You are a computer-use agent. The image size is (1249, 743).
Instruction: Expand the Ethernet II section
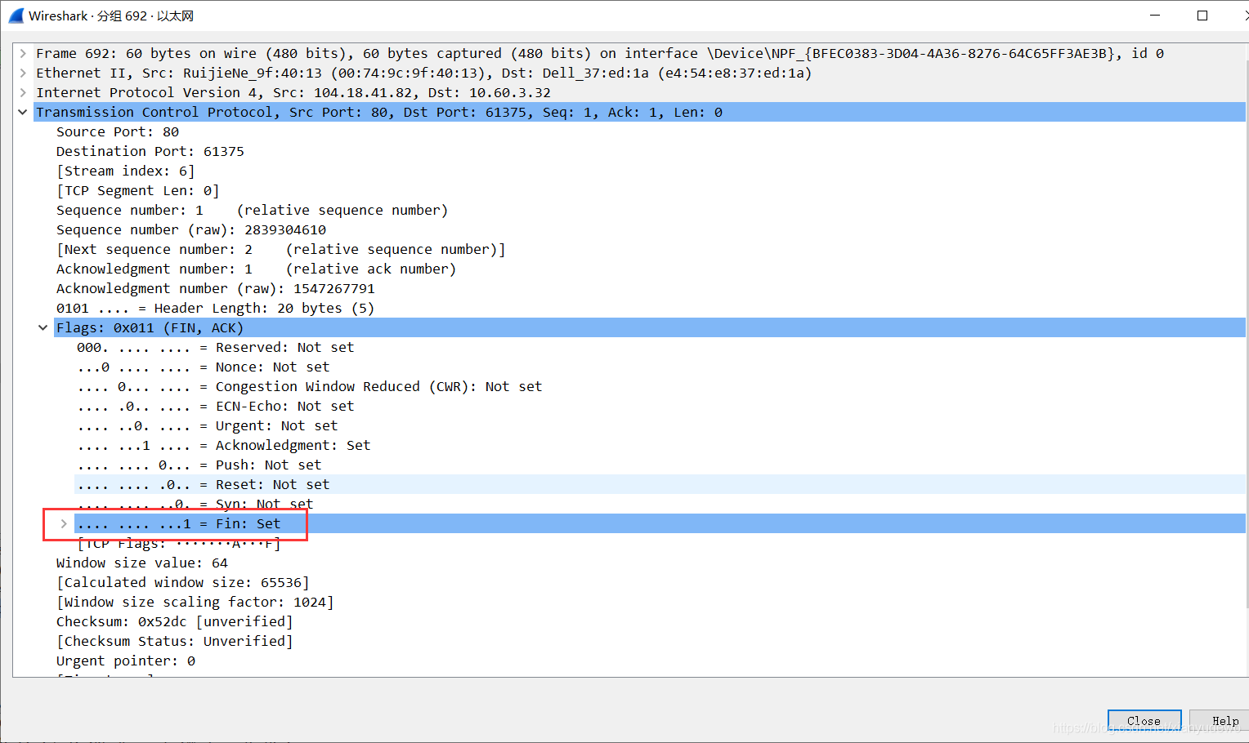[x=23, y=73]
